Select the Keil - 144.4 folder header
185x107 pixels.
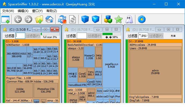pos(13,100)
